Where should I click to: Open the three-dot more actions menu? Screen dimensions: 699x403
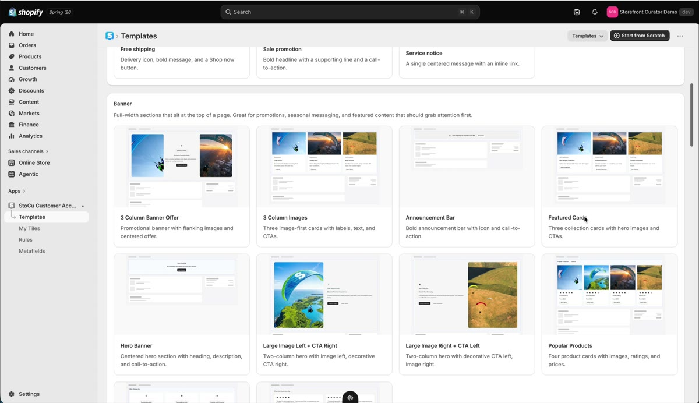click(x=680, y=36)
